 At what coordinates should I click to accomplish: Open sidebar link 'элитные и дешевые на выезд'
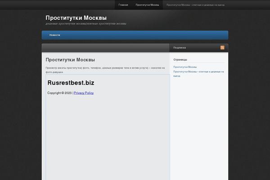198,74
